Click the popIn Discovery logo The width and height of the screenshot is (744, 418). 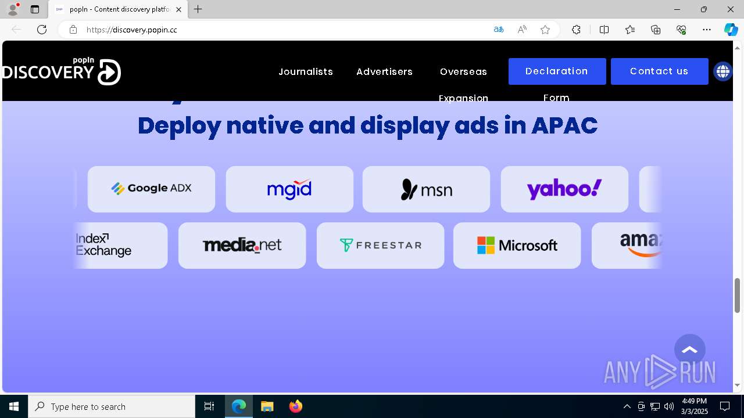click(61, 71)
